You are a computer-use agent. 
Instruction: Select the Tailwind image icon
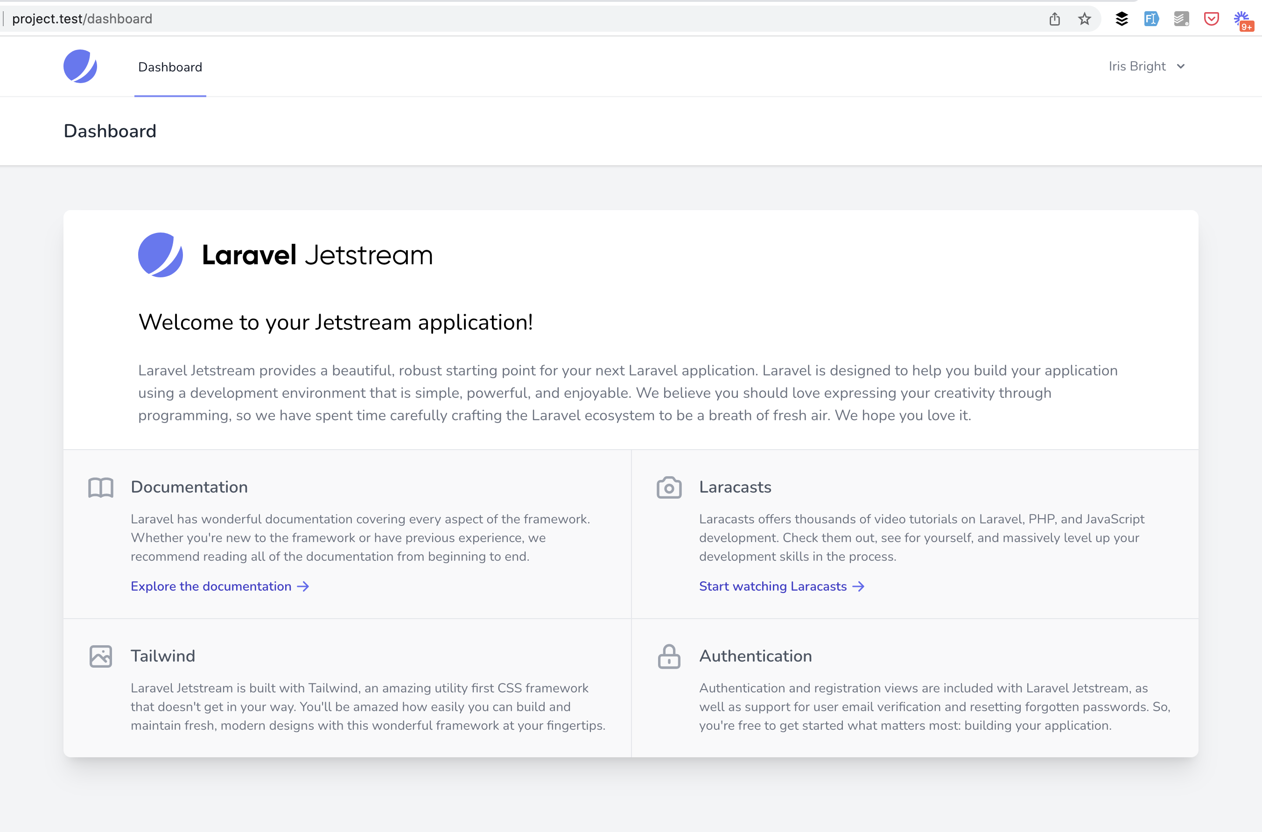pos(101,656)
